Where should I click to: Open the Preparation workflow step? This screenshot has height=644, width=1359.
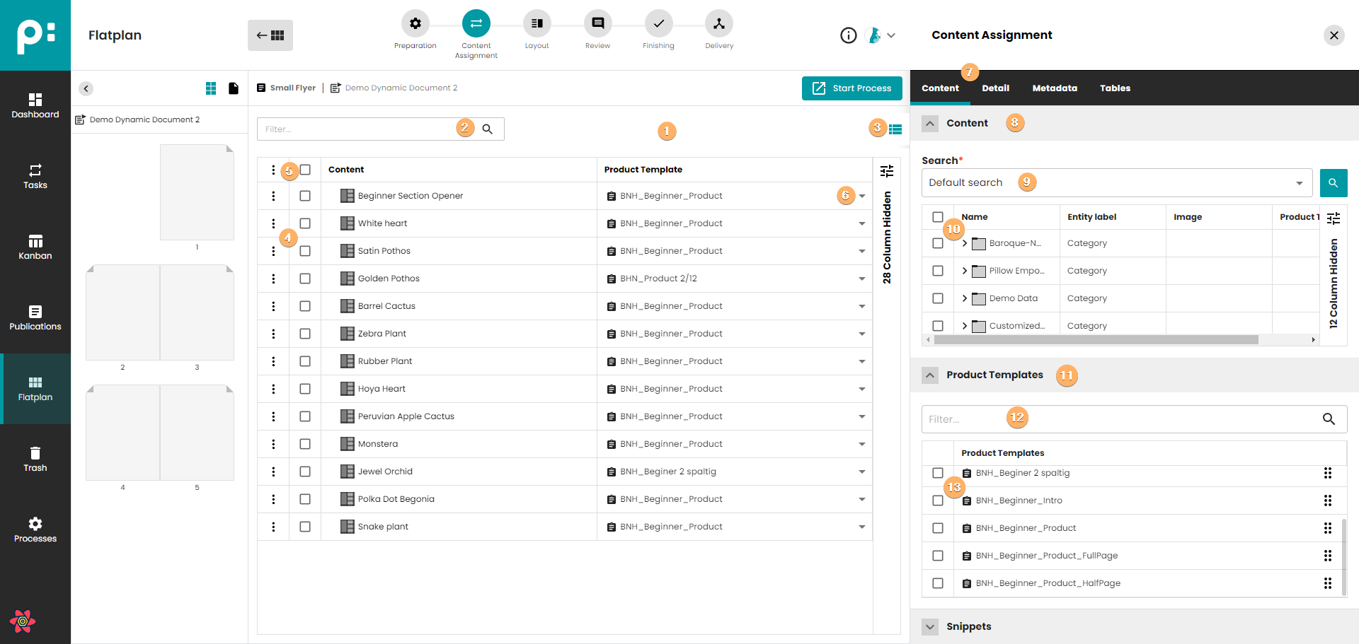click(x=415, y=24)
